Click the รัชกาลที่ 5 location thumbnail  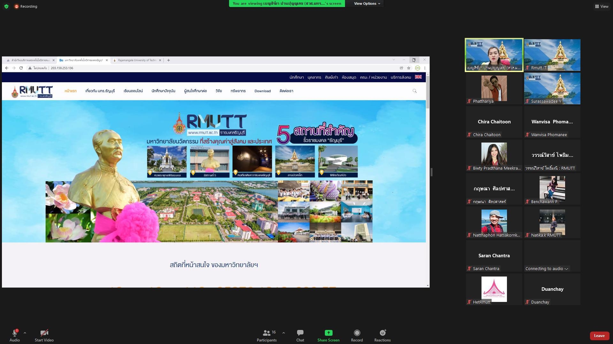click(x=210, y=161)
